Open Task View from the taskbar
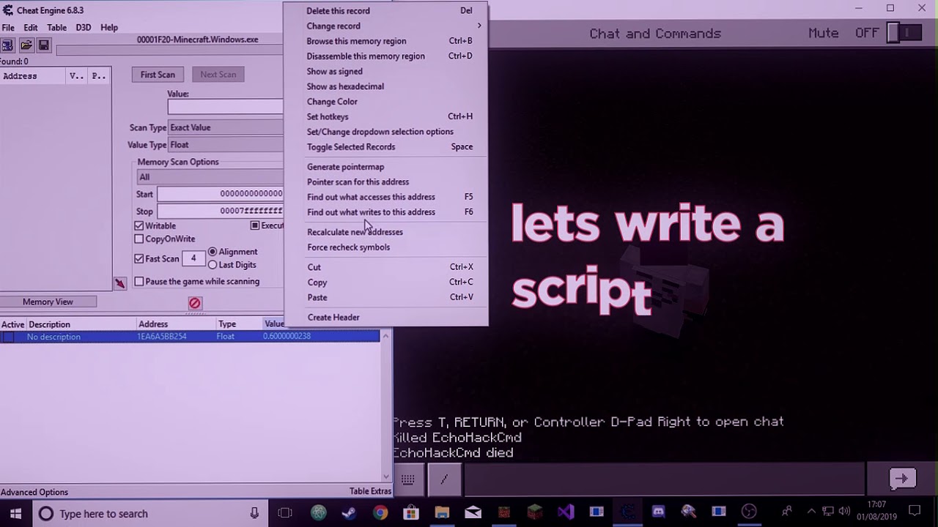 pyautogui.click(x=285, y=513)
